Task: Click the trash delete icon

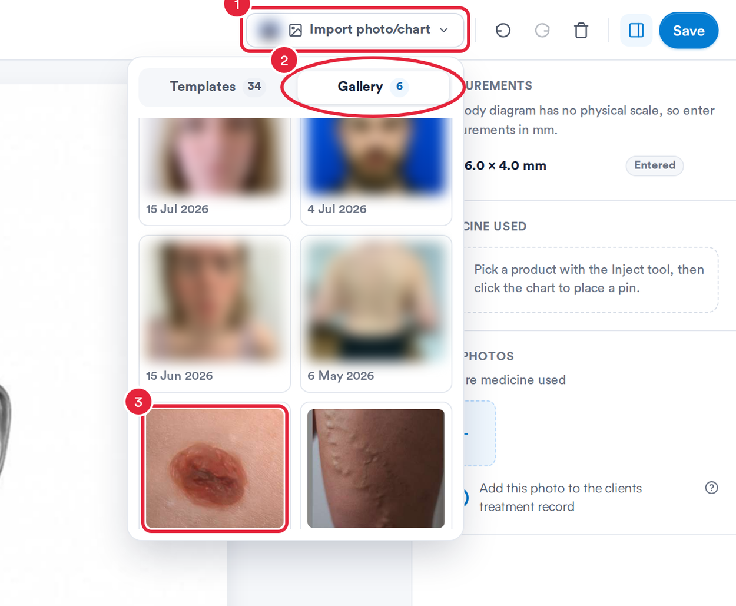Action: click(x=581, y=30)
